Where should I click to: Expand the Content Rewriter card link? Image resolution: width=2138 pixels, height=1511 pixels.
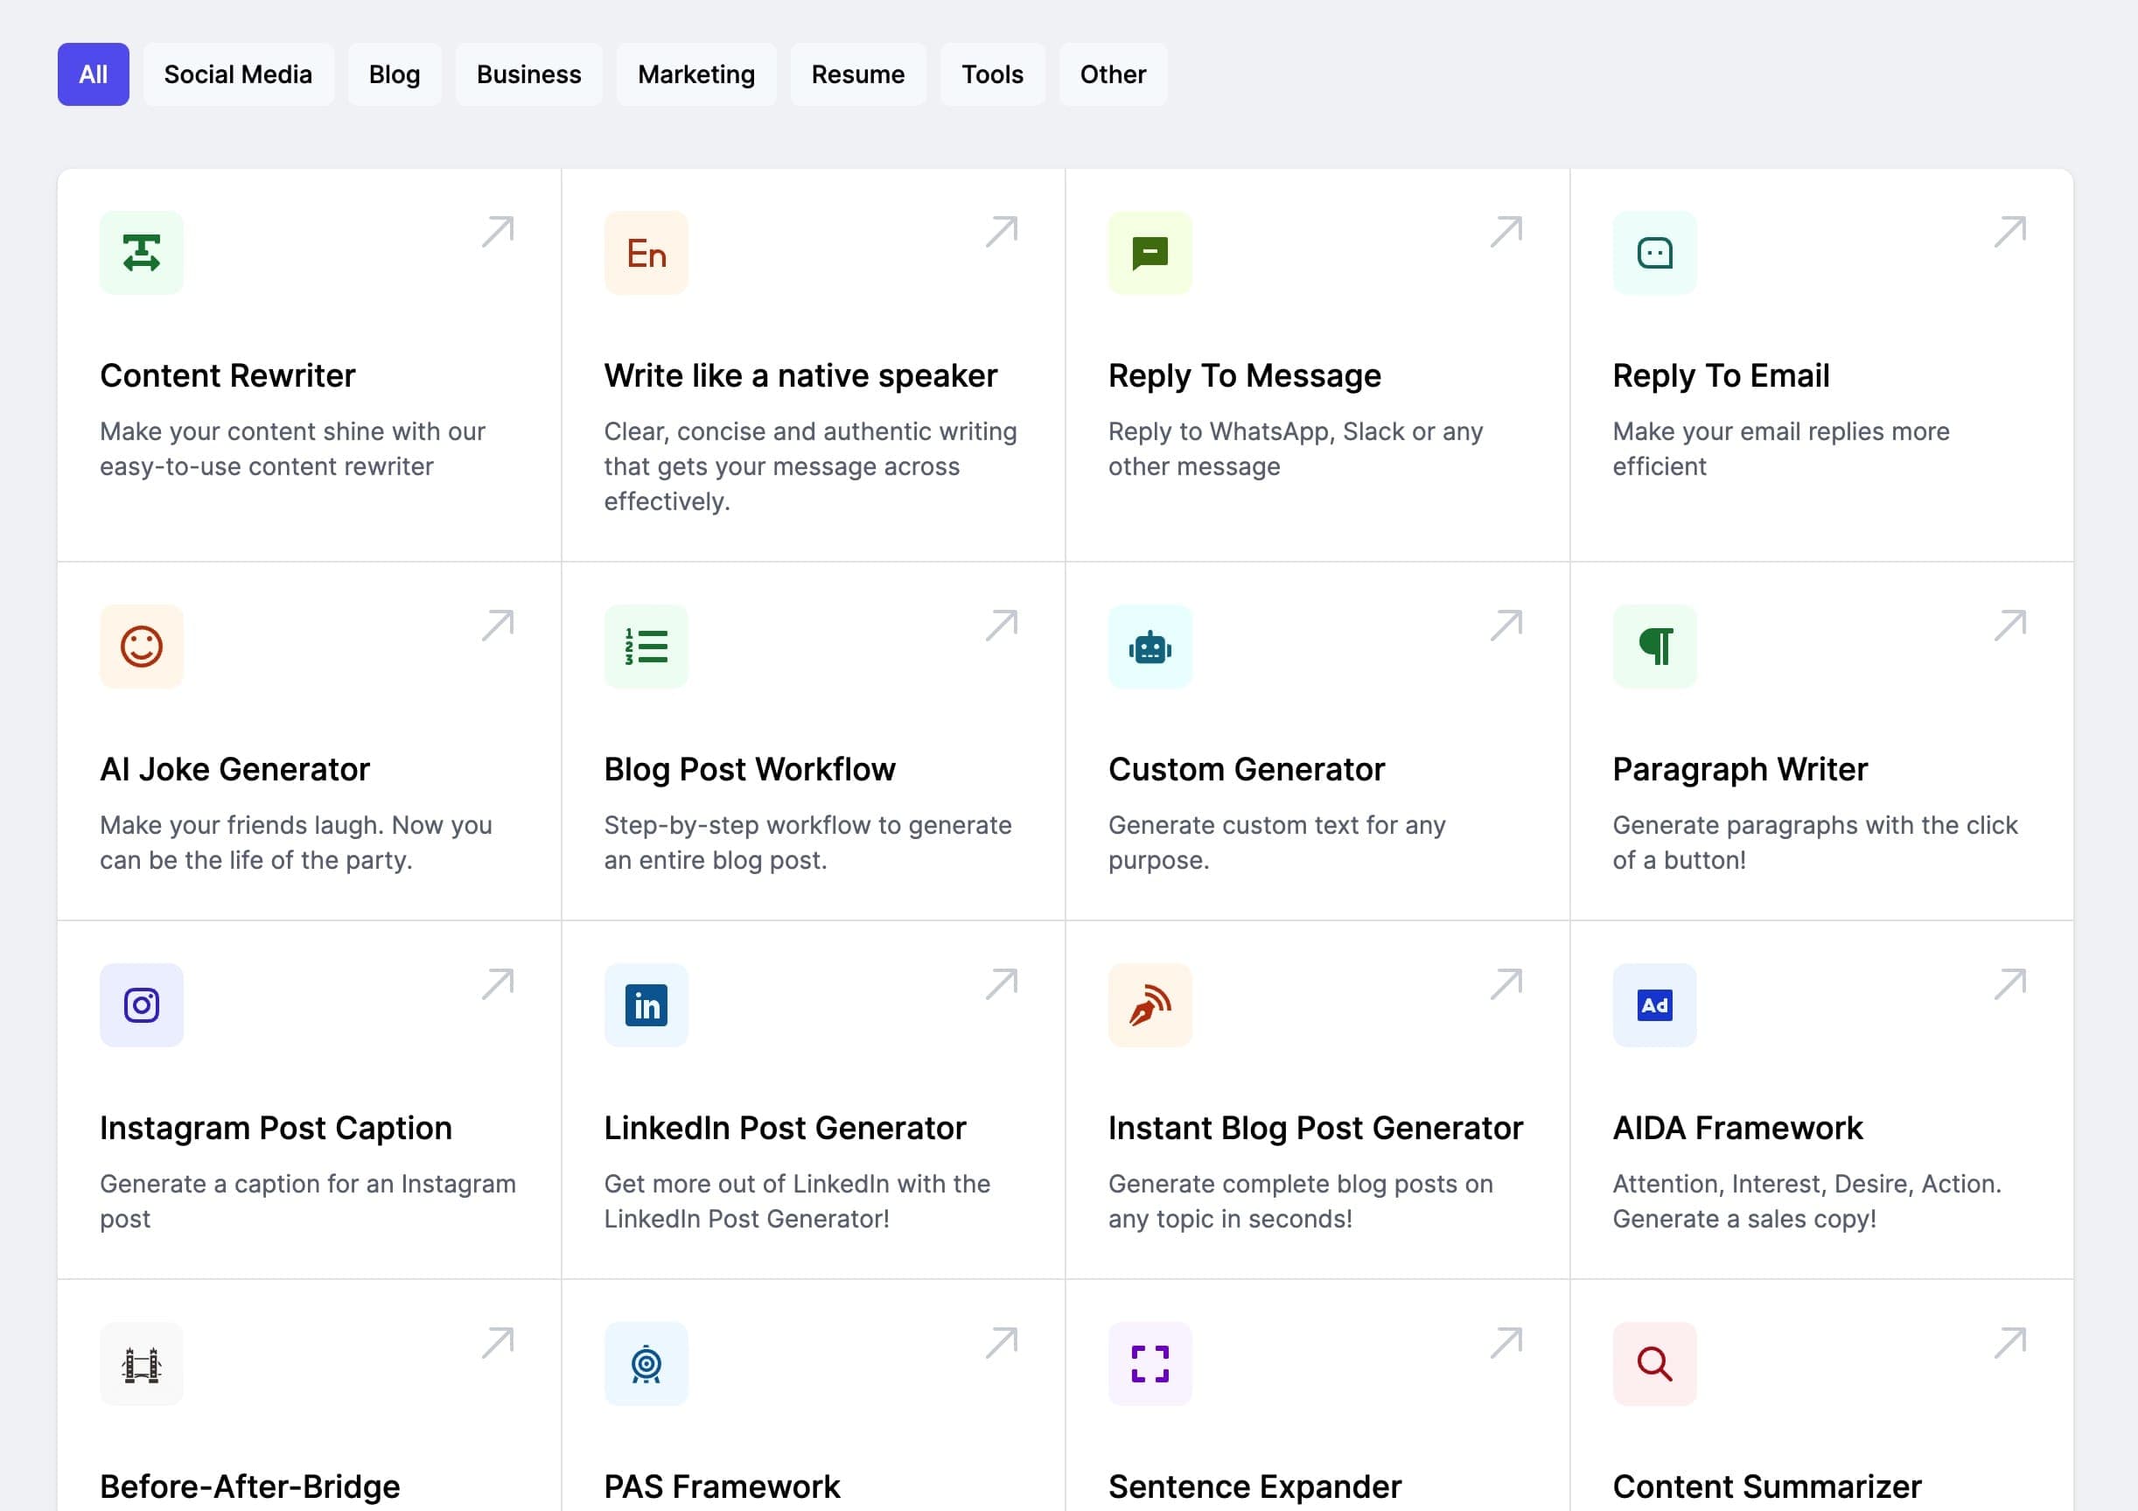(x=500, y=229)
